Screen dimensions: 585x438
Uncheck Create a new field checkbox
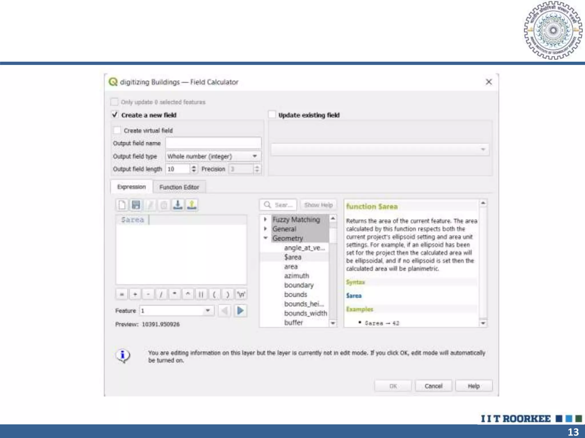pyautogui.click(x=115, y=115)
